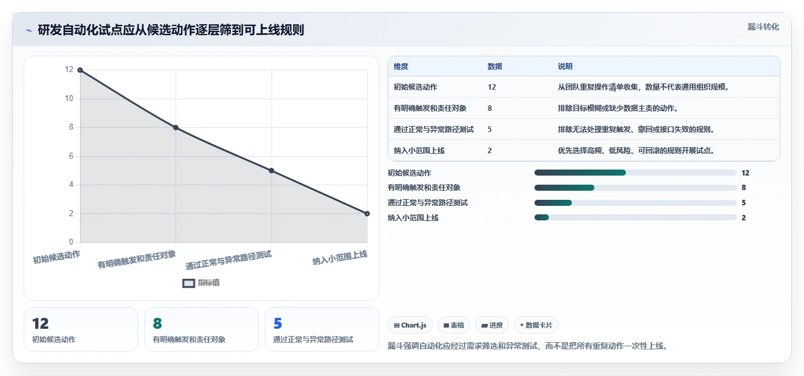
Task: Toggle the 指标值 legend box
Action: tap(189, 283)
